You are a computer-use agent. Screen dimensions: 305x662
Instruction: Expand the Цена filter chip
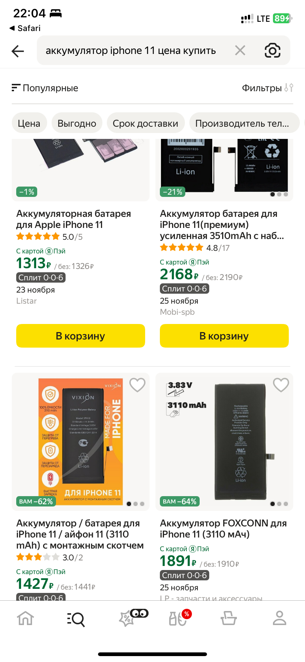[29, 123]
